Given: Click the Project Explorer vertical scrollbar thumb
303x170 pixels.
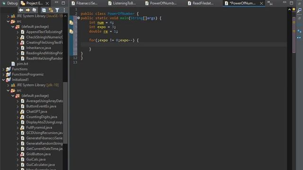Looking at the screenshot, I should click(x=65, y=113).
